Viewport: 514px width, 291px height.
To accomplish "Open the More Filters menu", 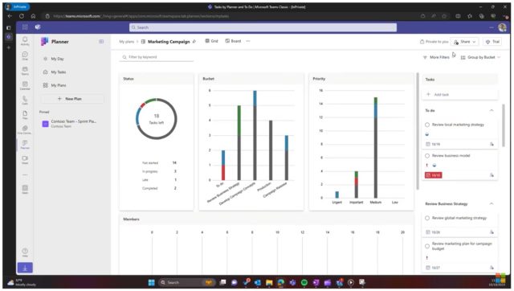I will (x=436, y=57).
